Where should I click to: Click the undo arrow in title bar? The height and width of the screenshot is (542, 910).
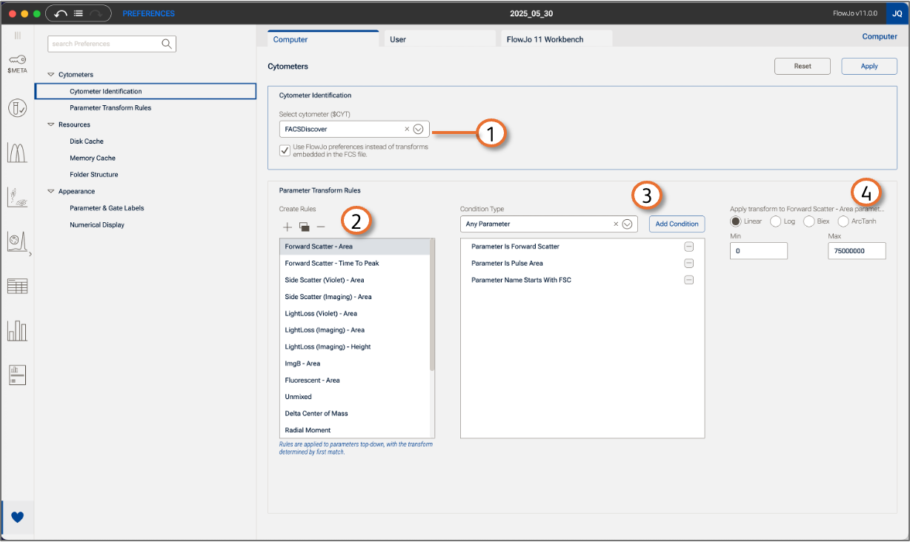tap(61, 13)
